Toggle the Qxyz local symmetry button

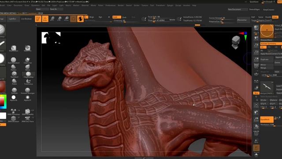coord(256,93)
